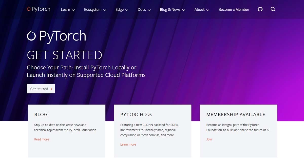Expand the Learn dropdown chevron
Viewport: 304px width, 159px height.
pyautogui.click(x=73, y=10)
